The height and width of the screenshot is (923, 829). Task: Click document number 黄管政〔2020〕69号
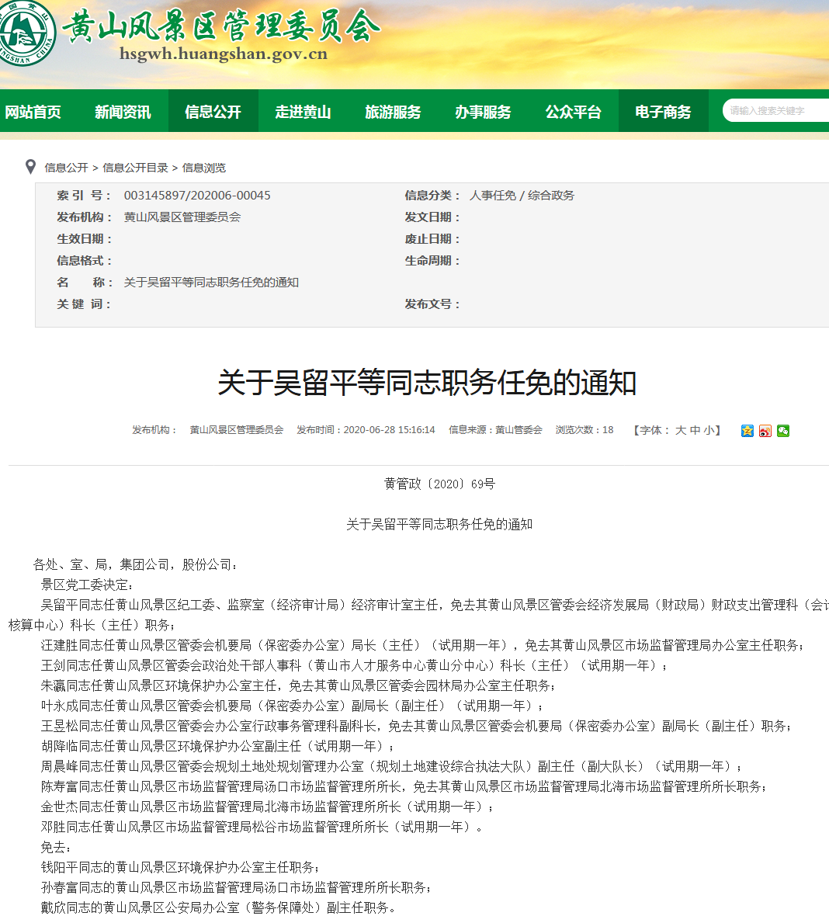coord(439,484)
